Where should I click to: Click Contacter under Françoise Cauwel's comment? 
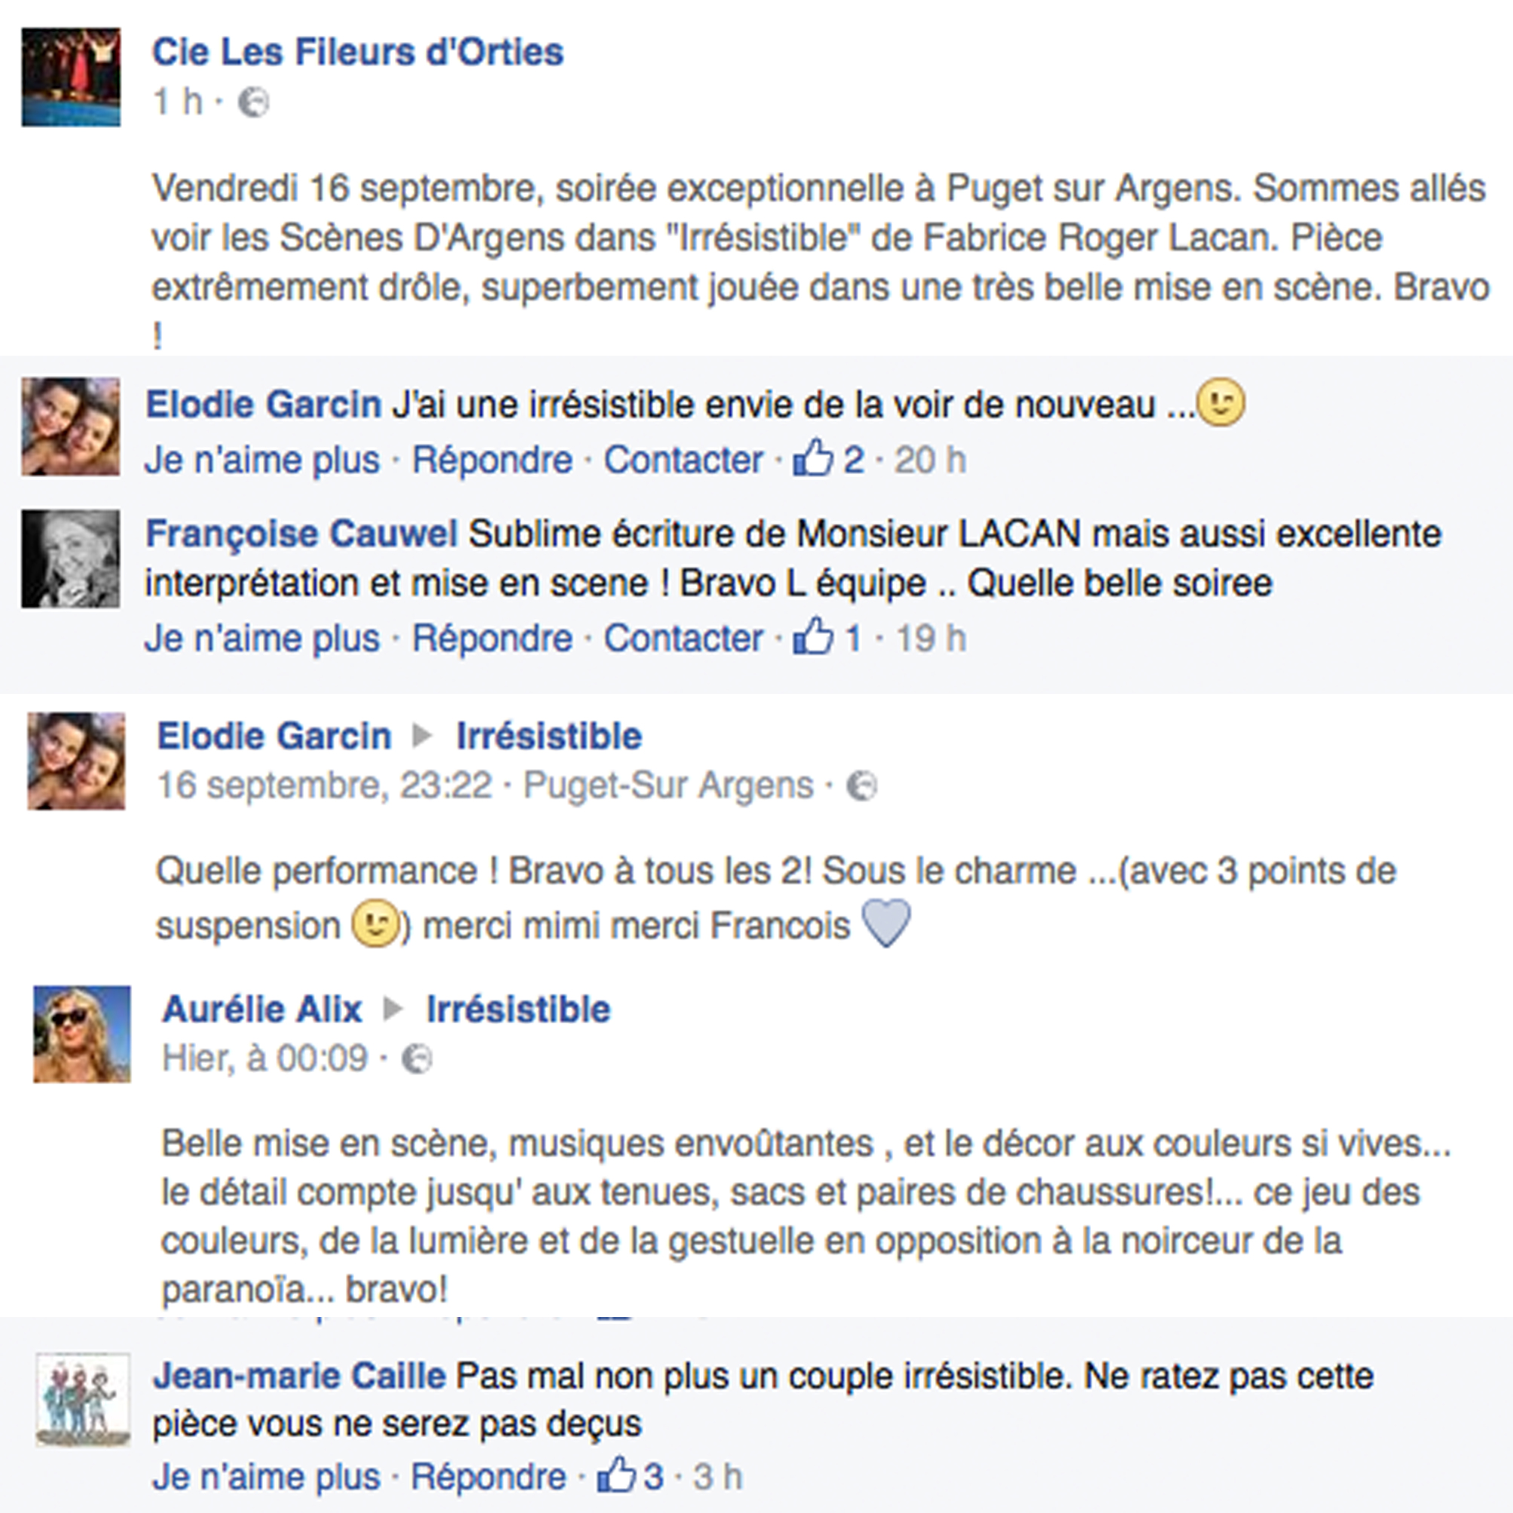[x=683, y=638]
